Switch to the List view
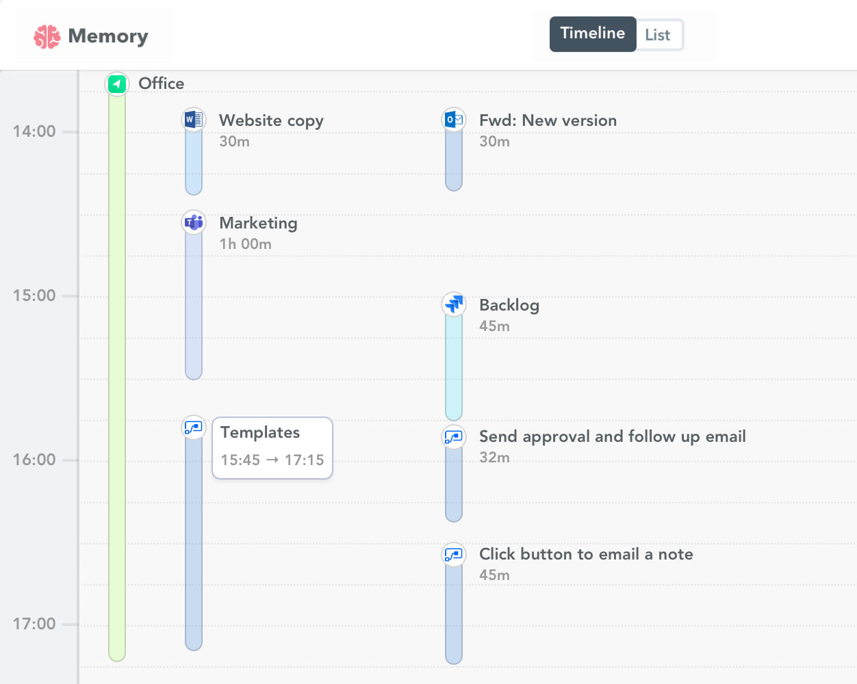 [x=658, y=34]
